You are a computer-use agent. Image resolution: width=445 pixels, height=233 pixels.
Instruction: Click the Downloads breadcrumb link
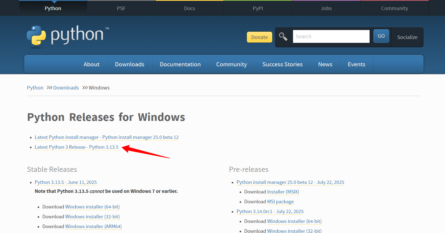pos(66,88)
